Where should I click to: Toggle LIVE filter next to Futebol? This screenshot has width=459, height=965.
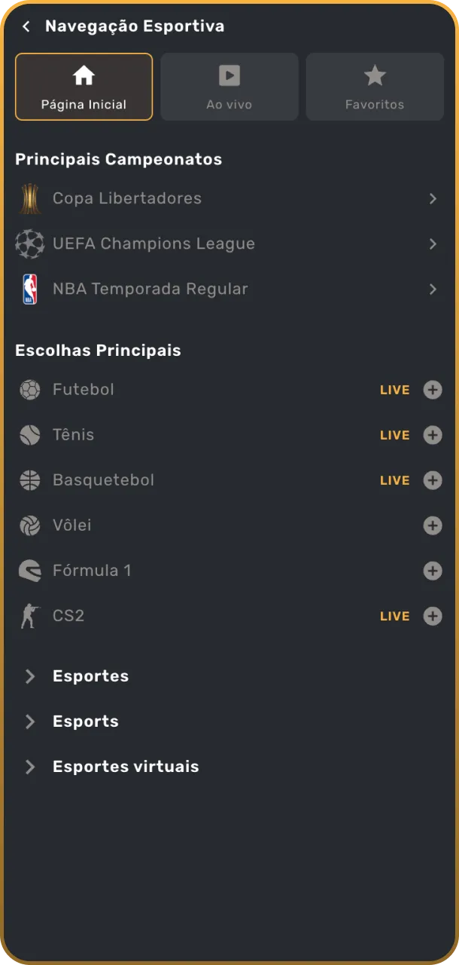tap(394, 390)
